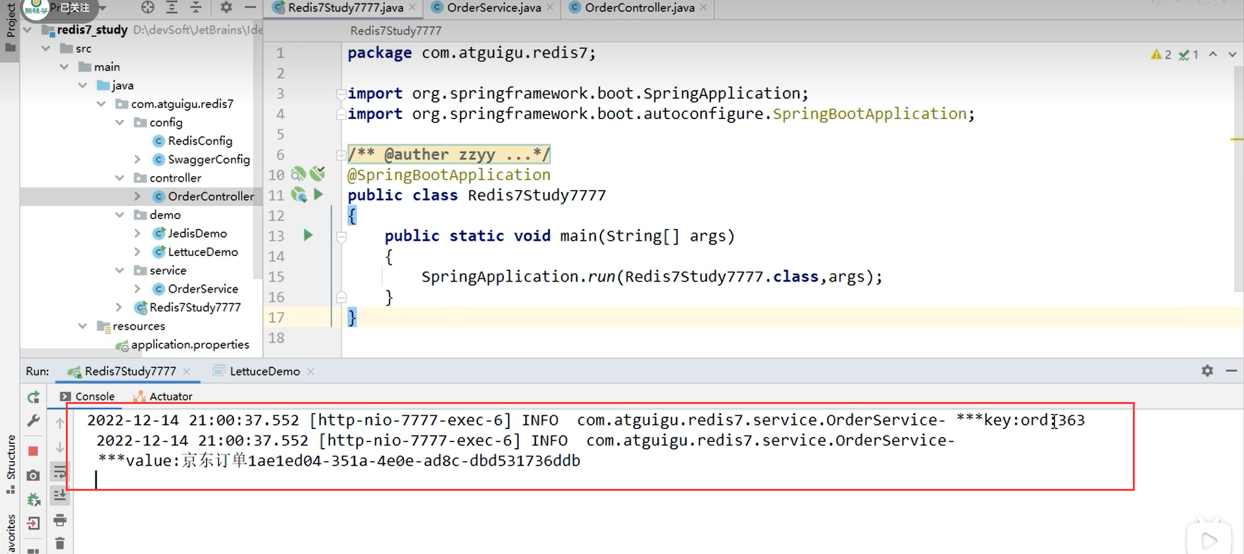This screenshot has width=1244, height=554.
Task: Expand the JedisDemo node
Action: pyautogui.click(x=137, y=233)
